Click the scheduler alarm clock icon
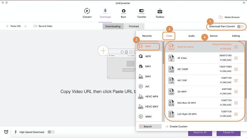247x138 pixels. [x=6, y=132]
